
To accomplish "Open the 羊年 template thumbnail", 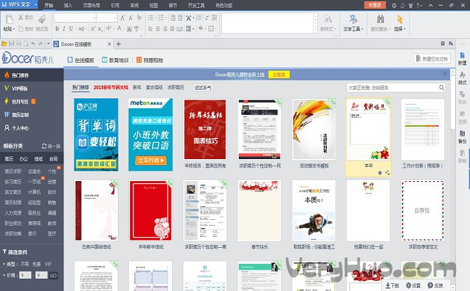I will tap(368, 129).
